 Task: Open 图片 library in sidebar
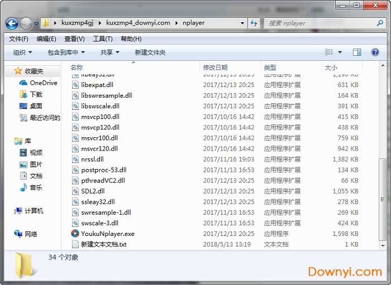(36, 165)
